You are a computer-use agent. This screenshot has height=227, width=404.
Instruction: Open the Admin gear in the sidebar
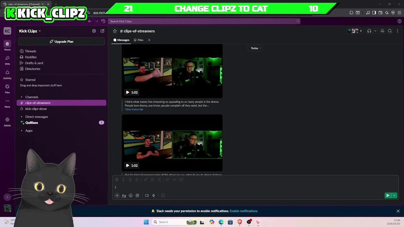(7, 121)
